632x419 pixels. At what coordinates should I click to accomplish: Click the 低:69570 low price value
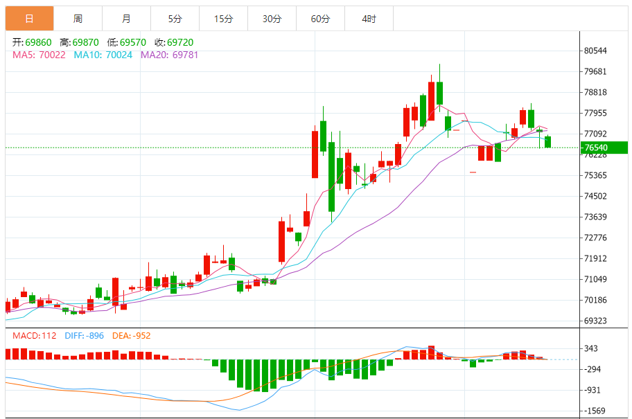pos(127,42)
